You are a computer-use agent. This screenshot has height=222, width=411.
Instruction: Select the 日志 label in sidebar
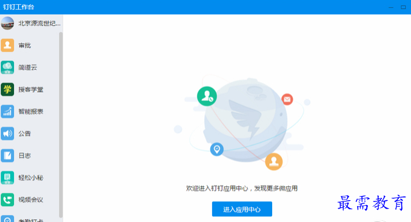25,156
